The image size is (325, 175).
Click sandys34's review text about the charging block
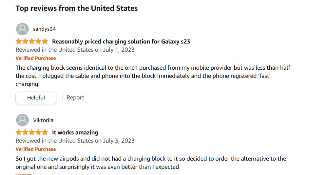click(153, 76)
